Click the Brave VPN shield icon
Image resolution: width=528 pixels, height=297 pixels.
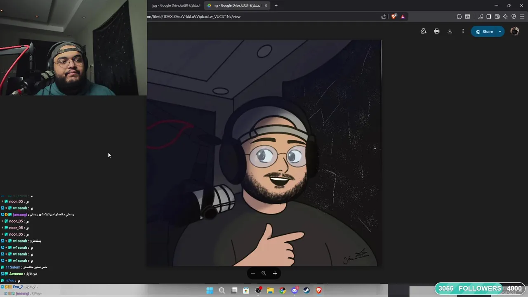pyautogui.click(x=514, y=16)
